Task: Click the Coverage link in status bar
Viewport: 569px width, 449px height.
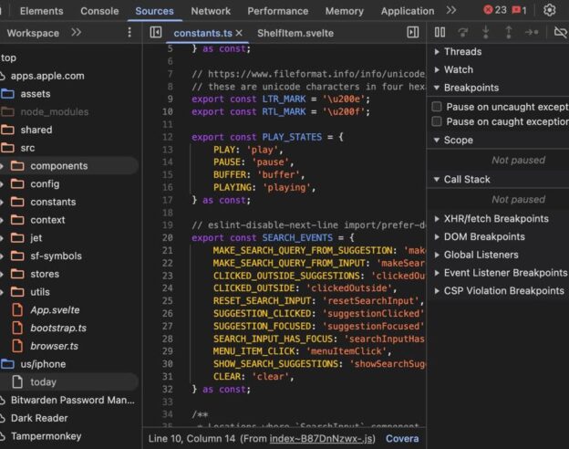Action: click(402, 438)
